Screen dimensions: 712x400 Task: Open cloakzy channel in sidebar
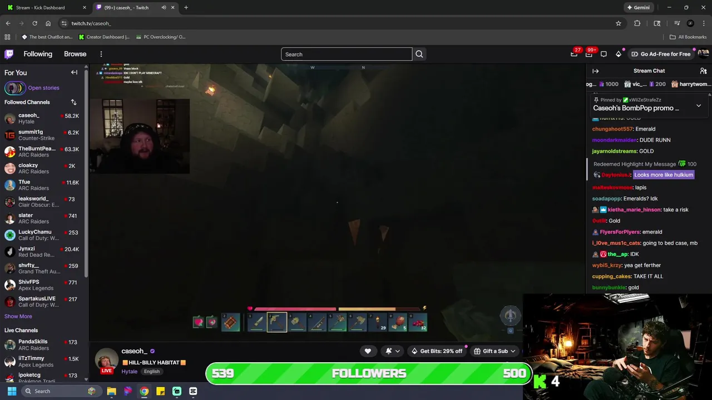(x=43, y=168)
